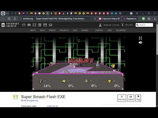
Task: Open the Audio speaker icon
Action: pos(40,25)
